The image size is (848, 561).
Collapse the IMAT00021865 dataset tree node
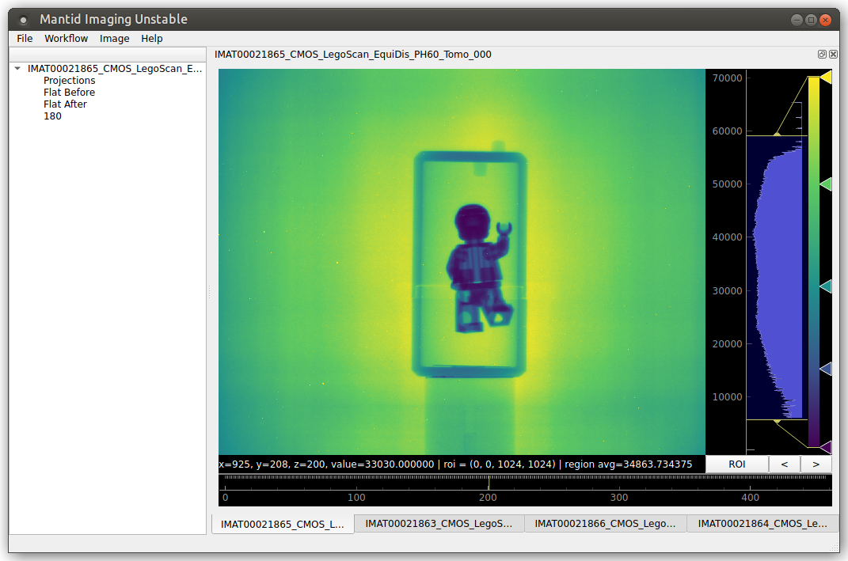click(x=18, y=69)
